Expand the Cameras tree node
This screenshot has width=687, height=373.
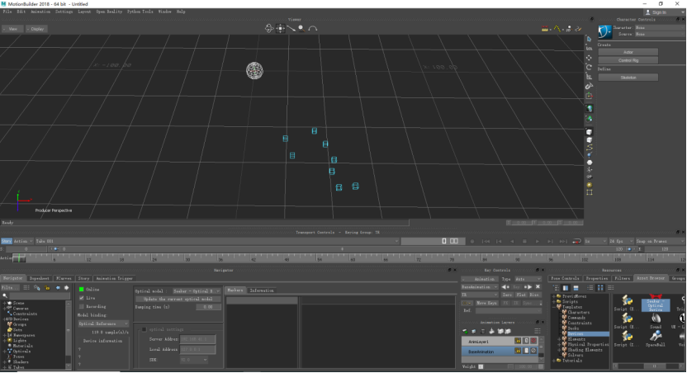(5, 308)
